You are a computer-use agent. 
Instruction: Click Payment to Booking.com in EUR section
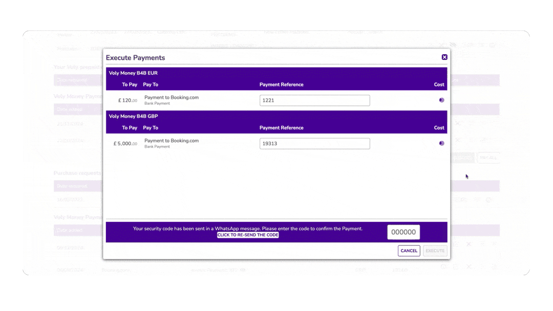click(172, 98)
